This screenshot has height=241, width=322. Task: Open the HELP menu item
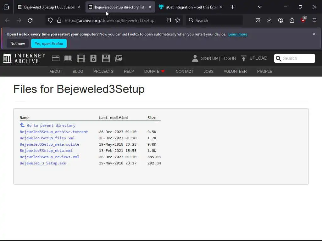pyautogui.click(x=129, y=71)
